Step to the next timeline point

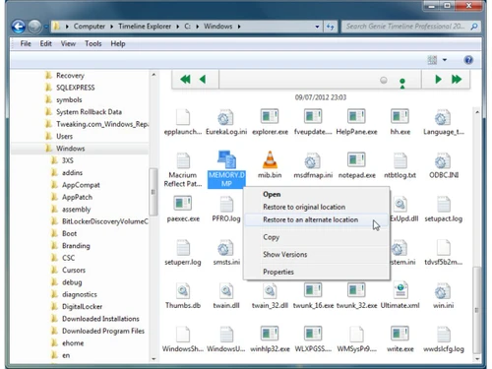coord(438,80)
